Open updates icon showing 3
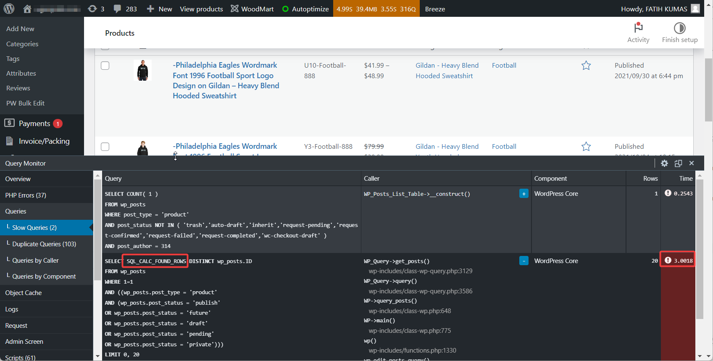The width and height of the screenshot is (713, 361). (96, 9)
